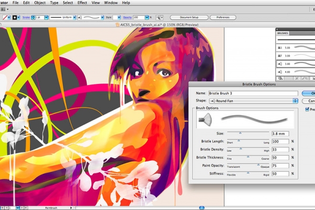Click the Cancel button in Bristle Brush Options
Screen dimensions: 315x210
308,101
